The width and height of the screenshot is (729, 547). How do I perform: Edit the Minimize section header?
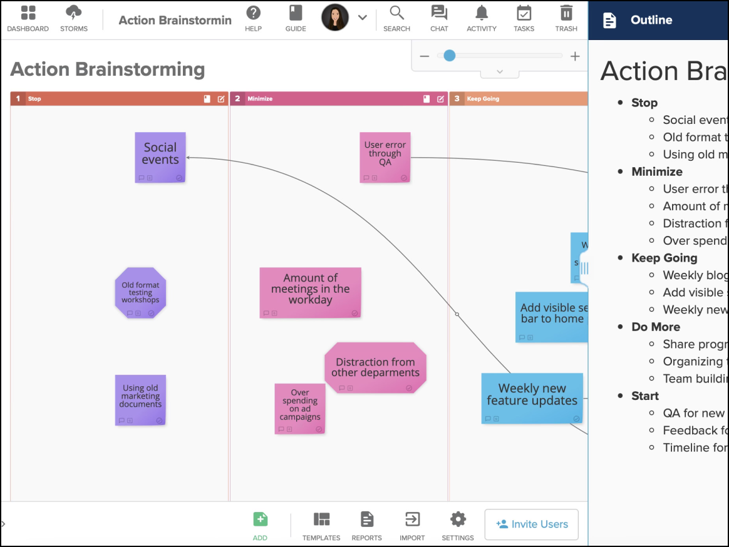tap(441, 99)
